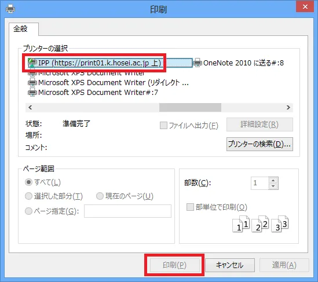Select OneNote 2010 に送る#:8 printer

238,63
